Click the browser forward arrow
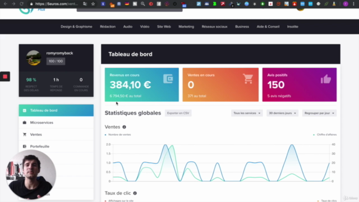359x202 pixels. pos(13,4)
